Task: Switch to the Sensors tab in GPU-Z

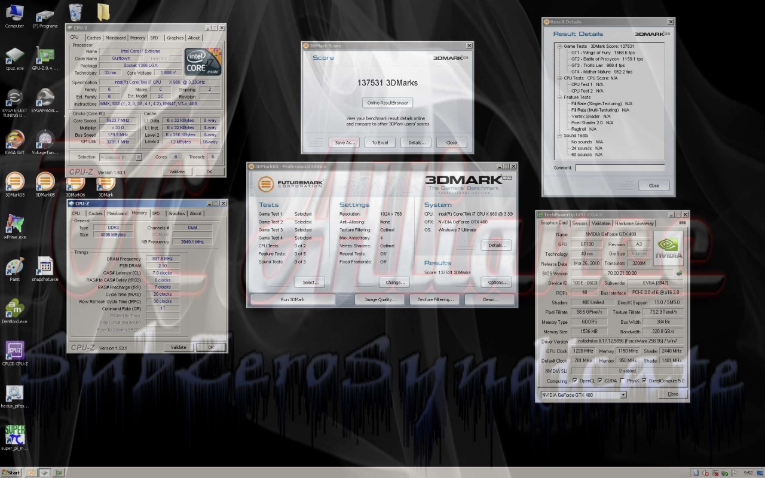Action: tap(580, 223)
